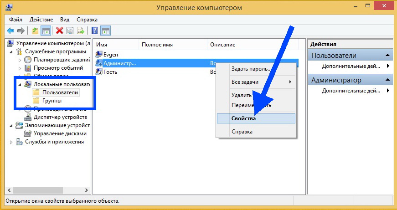
Task: Sort by the Описание column header
Action: [x=253, y=45]
